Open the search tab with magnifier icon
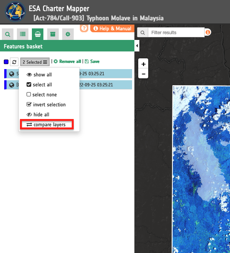This screenshot has width=230, height=253. 8,34
